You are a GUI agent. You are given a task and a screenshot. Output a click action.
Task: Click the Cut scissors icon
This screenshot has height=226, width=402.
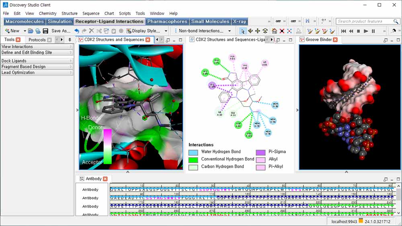point(99,31)
